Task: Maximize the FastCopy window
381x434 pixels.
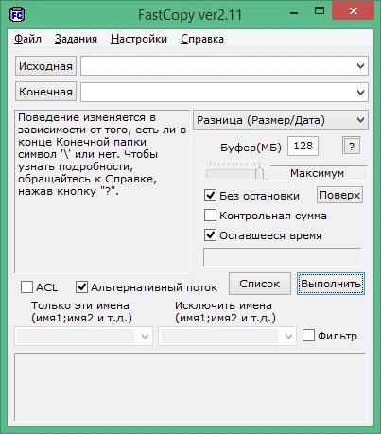Action: (x=320, y=11)
